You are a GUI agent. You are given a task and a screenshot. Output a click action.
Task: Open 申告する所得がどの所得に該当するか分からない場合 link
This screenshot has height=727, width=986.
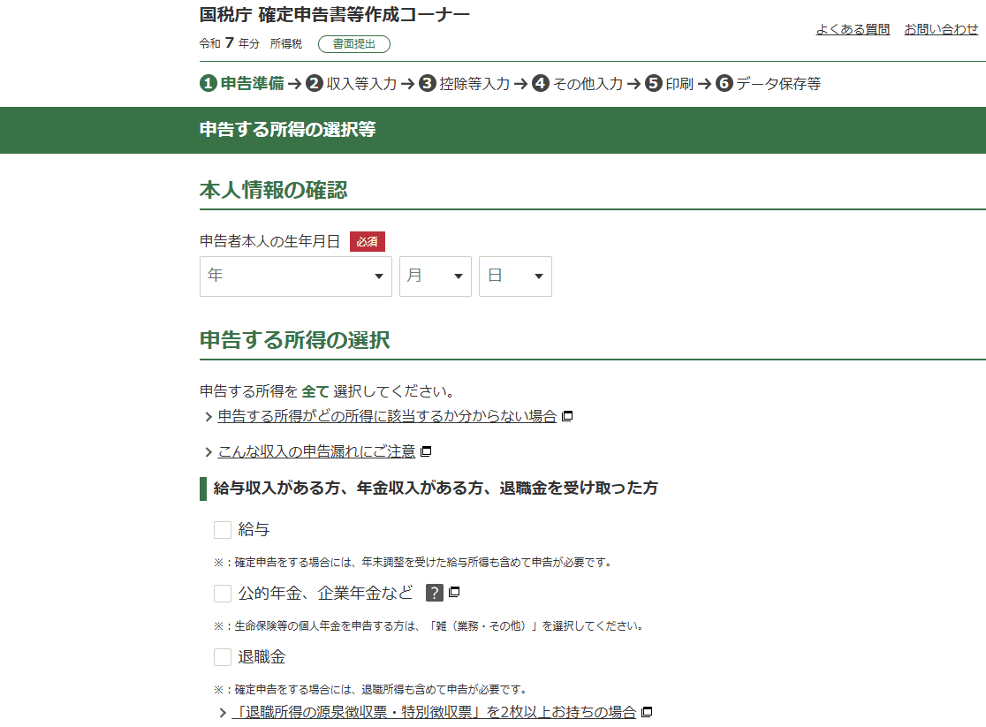(x=387, y=416)
